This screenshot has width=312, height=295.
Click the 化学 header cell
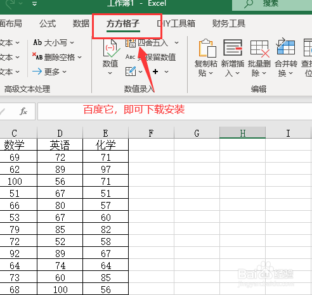(105, 145)
